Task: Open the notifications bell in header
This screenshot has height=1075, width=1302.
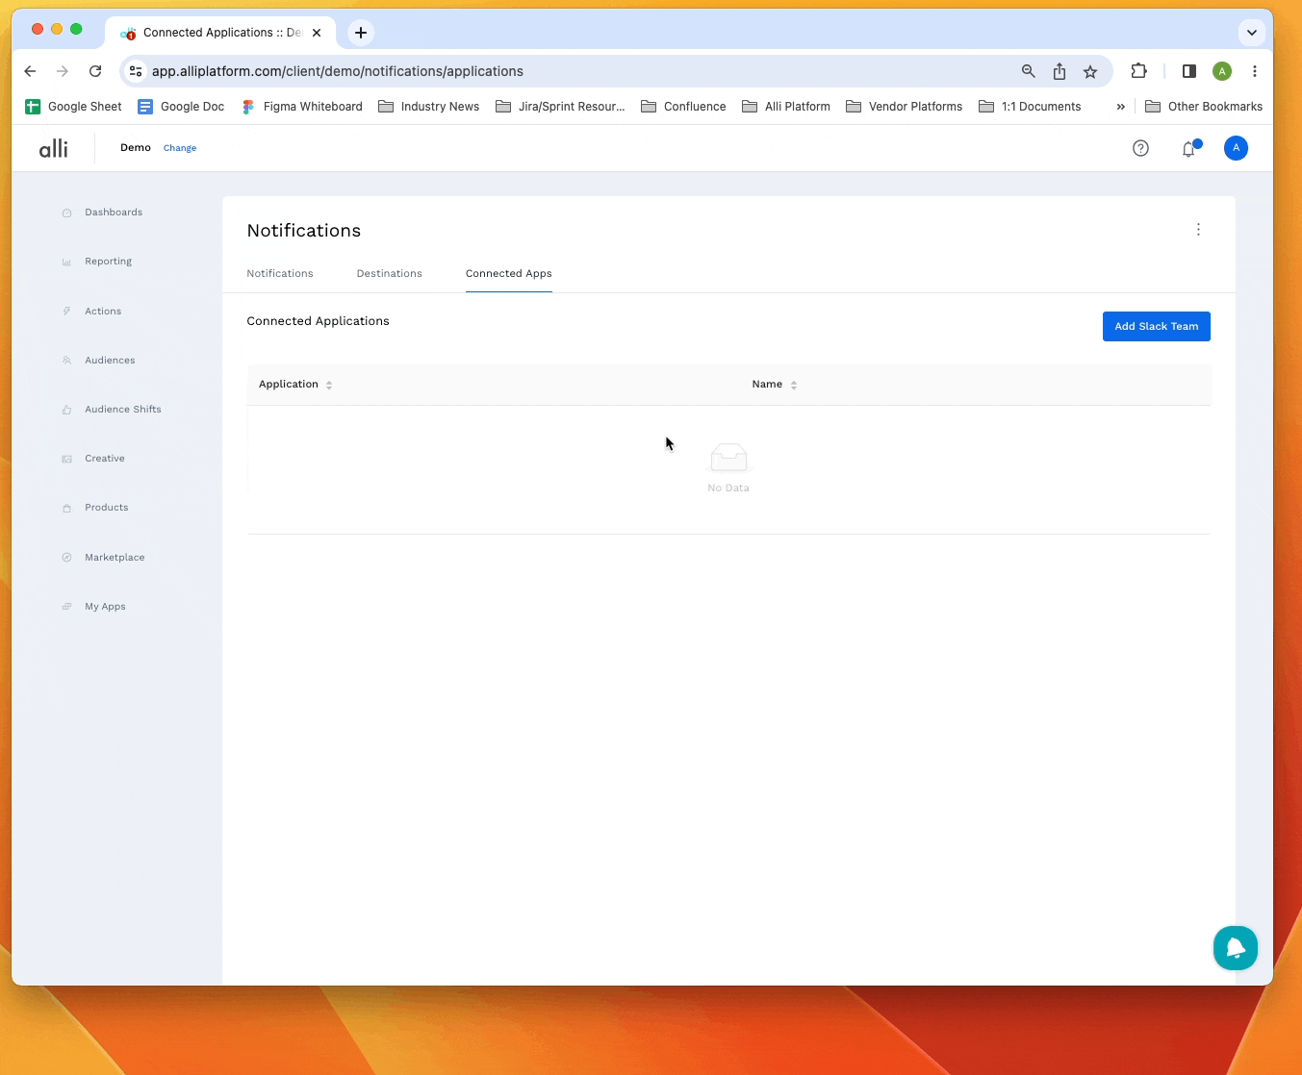Action: tap(1188, 149)
